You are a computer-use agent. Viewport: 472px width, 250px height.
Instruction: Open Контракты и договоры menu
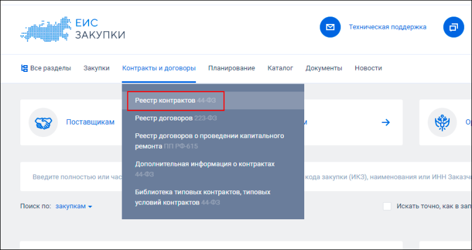click(159, 68)
